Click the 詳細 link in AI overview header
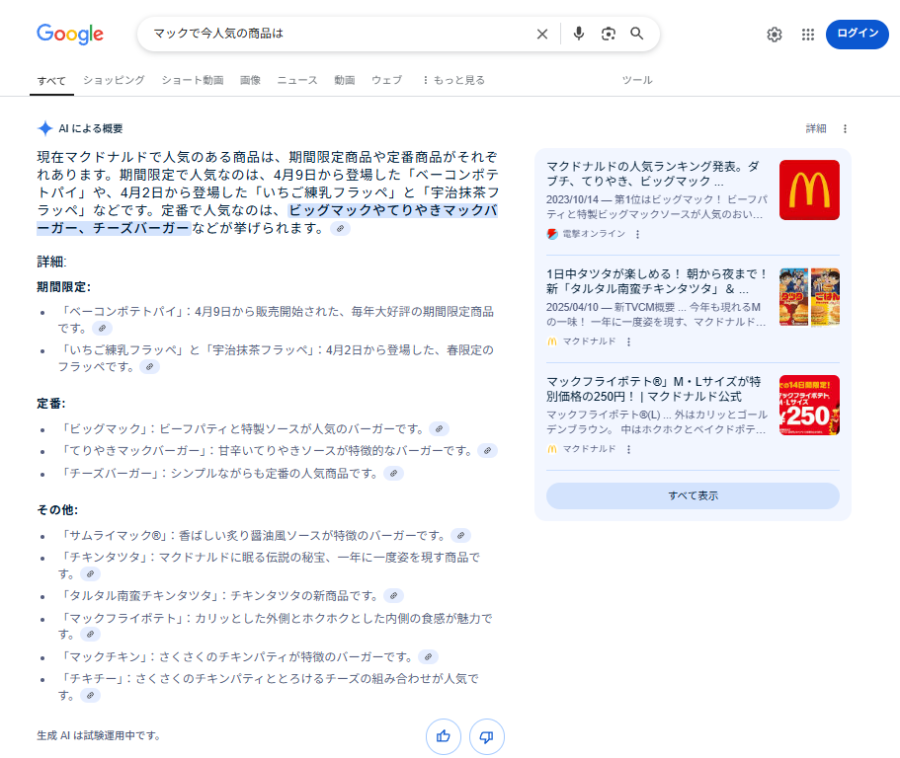Viewport: 900px width, 758px height. (x=816, y=128)
